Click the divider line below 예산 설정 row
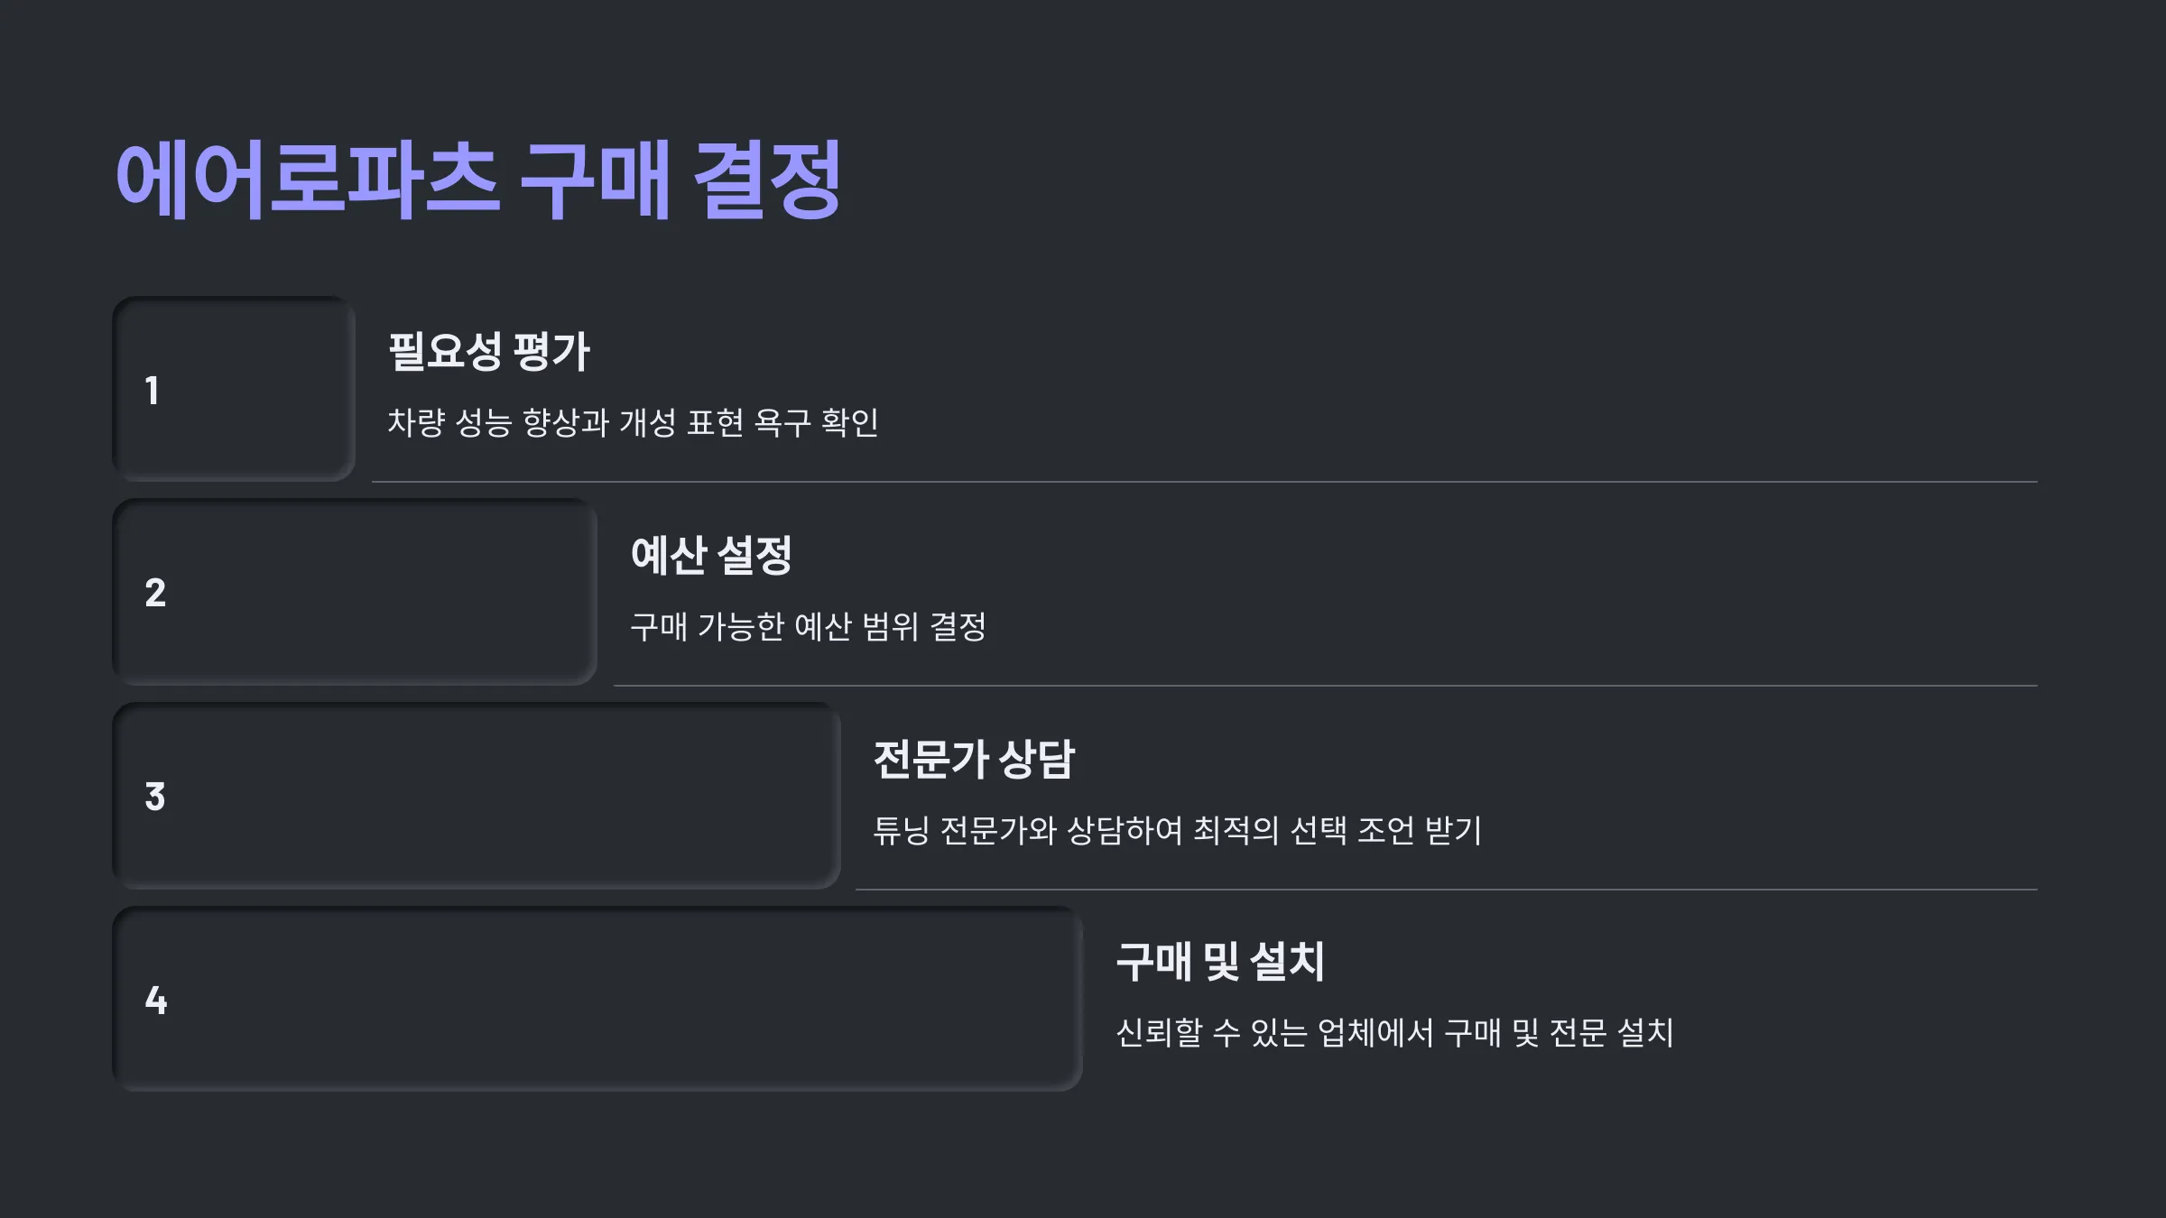The height and width of the screenshot is (1218, 2166). pyautogui.click(x=1326, y=686)
